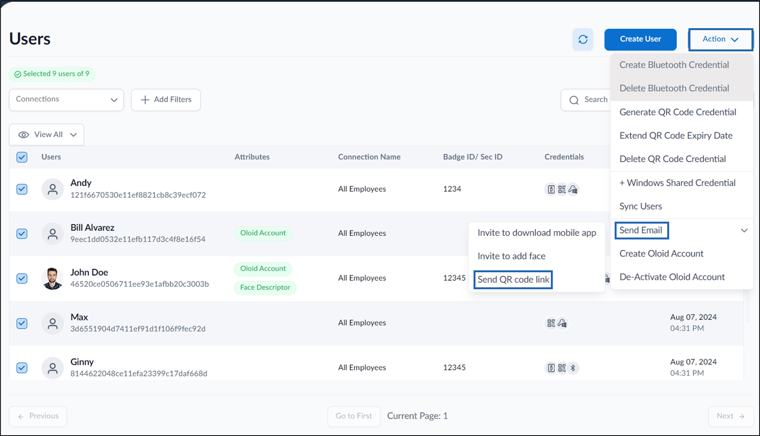Click Andy's Windows shared credential icon
This screenshot has width=760, height=436.
(573, 189)
